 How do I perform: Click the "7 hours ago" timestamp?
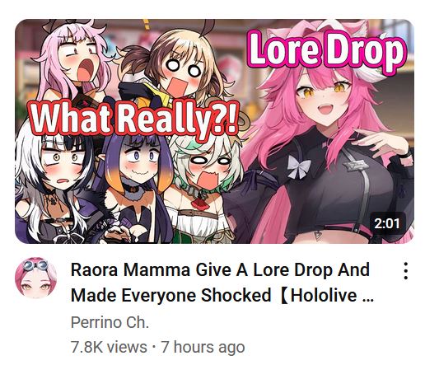pyautogui.click(x=203, y=347)
